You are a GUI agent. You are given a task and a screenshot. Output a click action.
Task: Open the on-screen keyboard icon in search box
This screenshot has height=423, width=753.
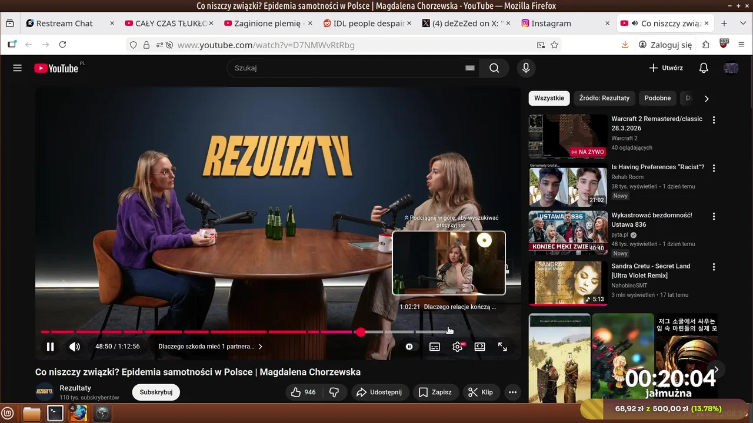click(469, 68)
